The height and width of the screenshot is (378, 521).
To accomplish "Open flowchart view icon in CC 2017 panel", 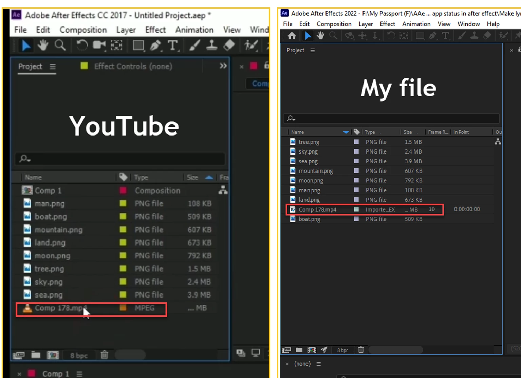I will coord(223,190).
